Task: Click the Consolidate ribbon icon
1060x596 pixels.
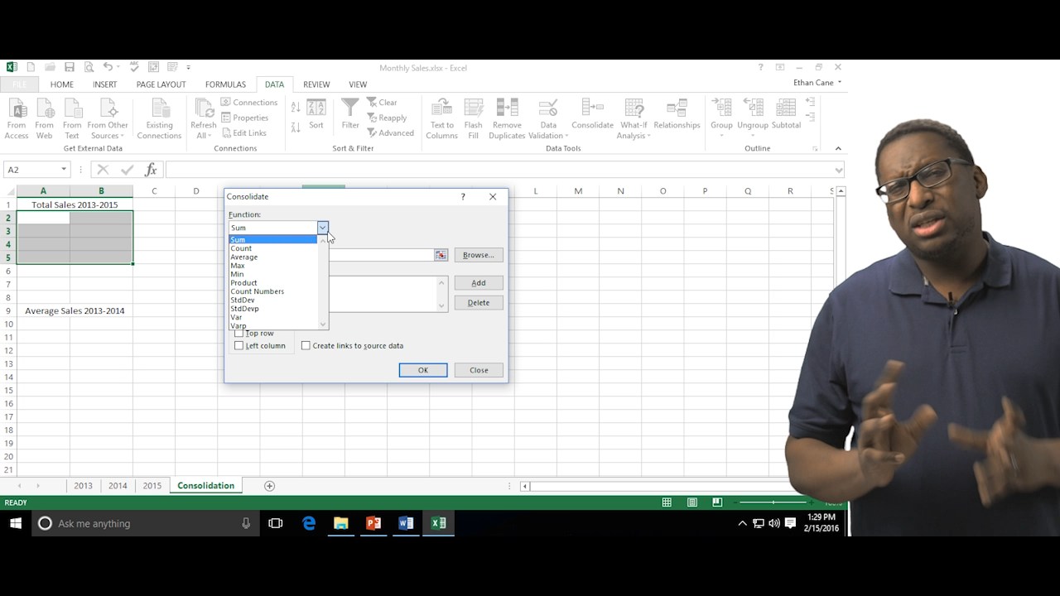Action: [592, 114]
